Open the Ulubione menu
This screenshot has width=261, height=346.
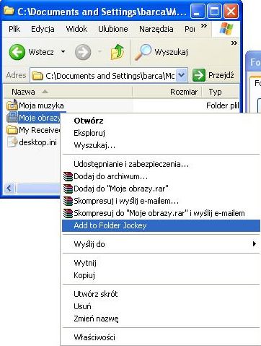coord(113,29)
